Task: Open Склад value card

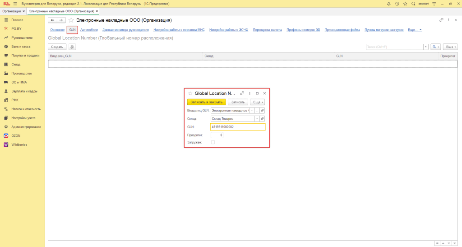Action: [262, 118]
